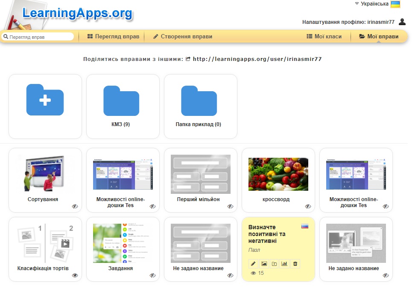
Task: Open Налаштування профілю: irinasmir77
Action: (x=348, y=22)
